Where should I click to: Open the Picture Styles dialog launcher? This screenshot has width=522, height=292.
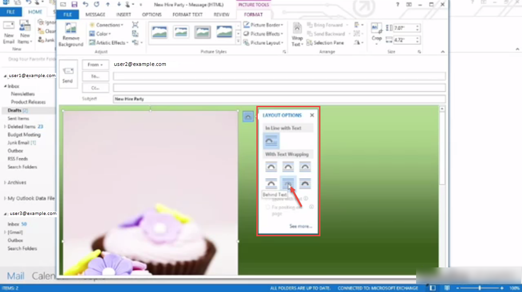(x=284, y=52)
